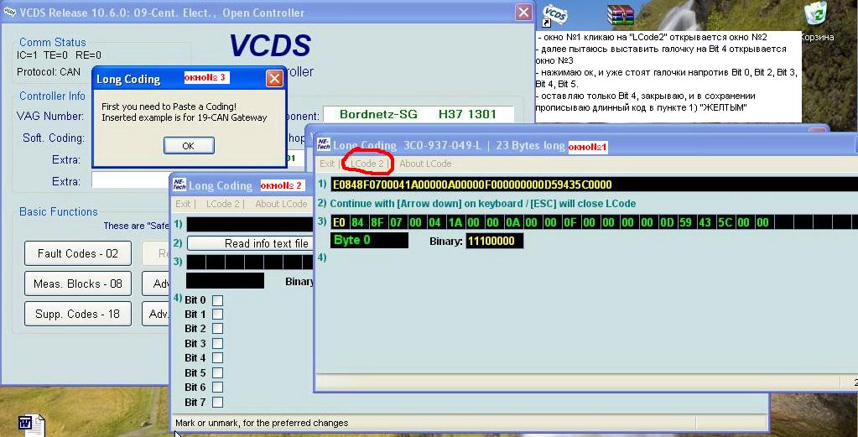Open the Word document icon on desktop
This screenshot has width=858, height=437.
click(26, 424)
